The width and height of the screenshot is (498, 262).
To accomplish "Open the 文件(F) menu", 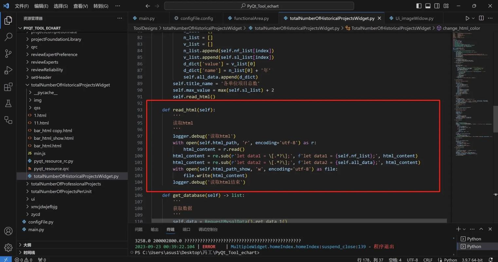I will (x=22, y=6).
